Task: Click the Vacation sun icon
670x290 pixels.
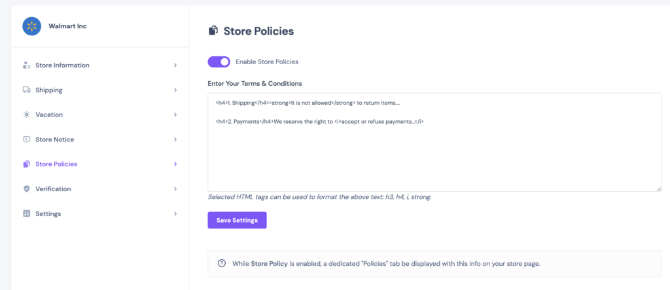Action: click(26, 115)
